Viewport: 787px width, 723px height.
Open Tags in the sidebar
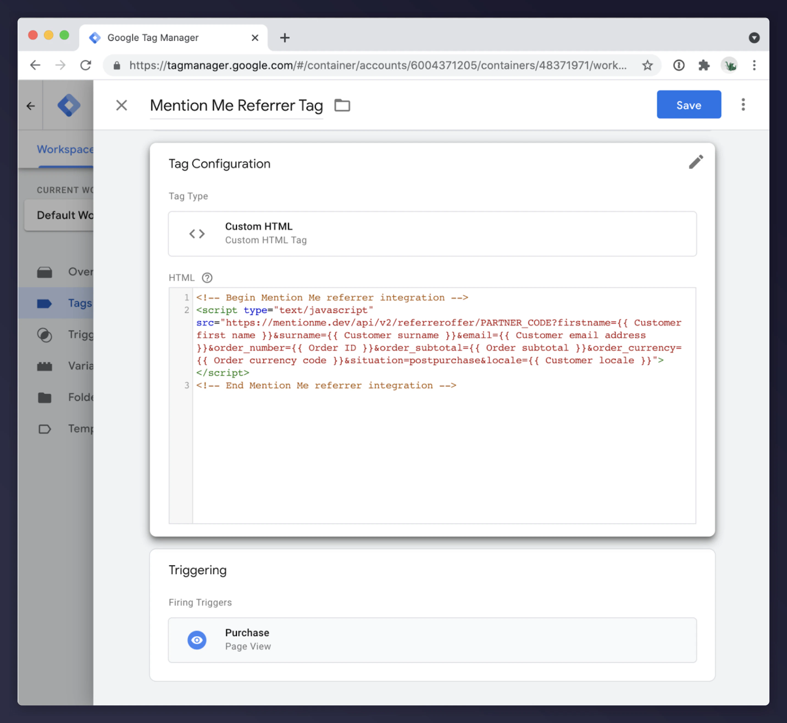tap(56, 303)
